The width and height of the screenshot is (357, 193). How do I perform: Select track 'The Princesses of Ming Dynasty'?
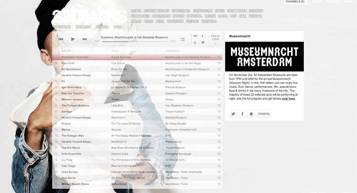[131, 160]
